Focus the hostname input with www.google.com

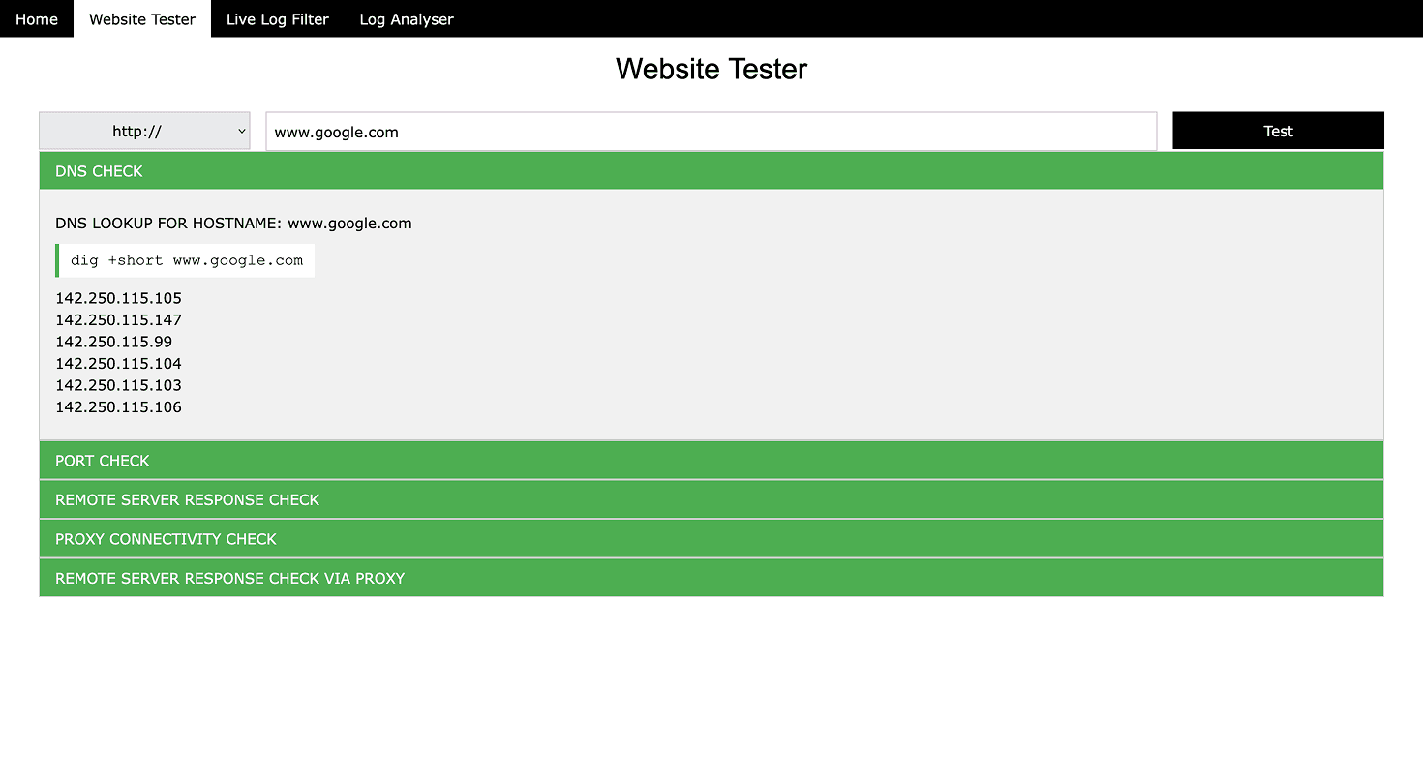pos(711,132)
